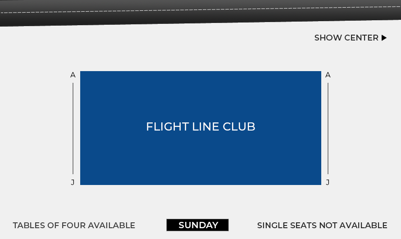This screenshot has width=401, height=239.
Task: Click the Single Seats Not Available text
Action: tap(322, 225)
